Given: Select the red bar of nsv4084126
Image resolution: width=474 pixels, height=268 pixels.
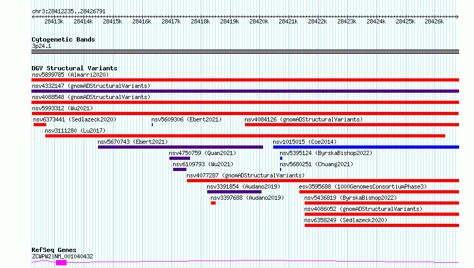Looking at the screenshot, I should pyautogui.click(x=352, y=125).
